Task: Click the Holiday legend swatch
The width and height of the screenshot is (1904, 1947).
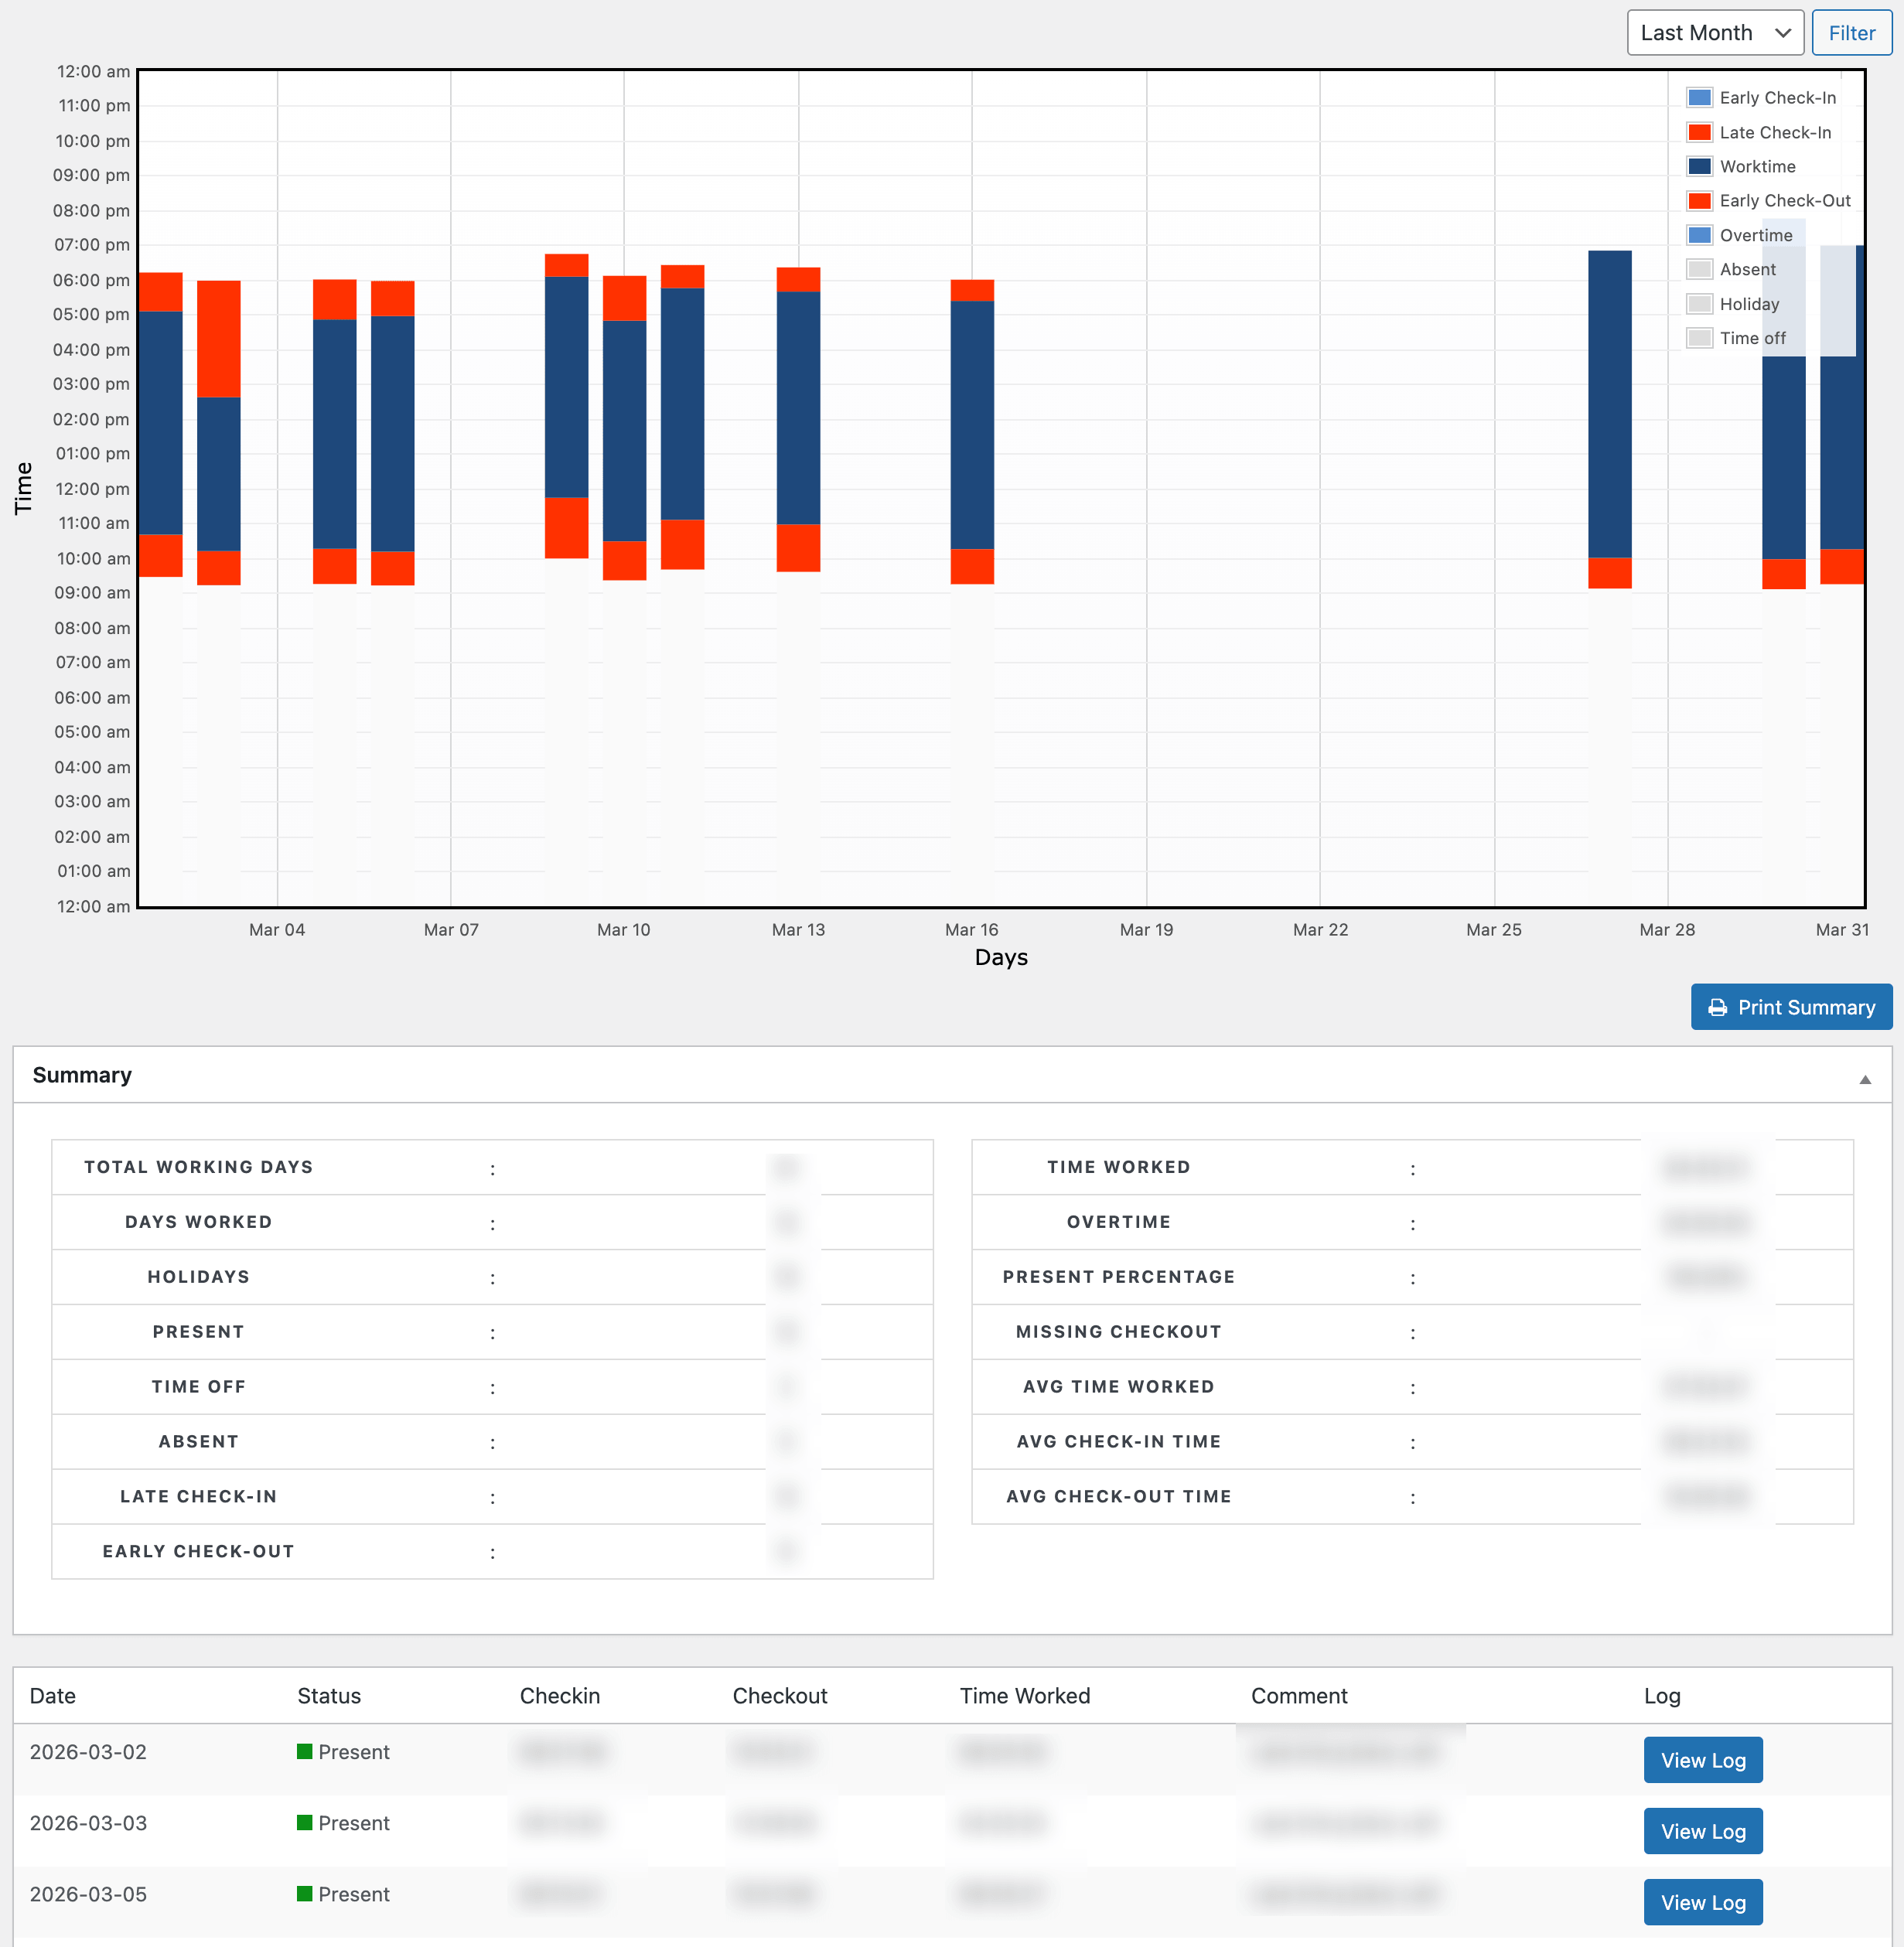Action: [1698, 304]
